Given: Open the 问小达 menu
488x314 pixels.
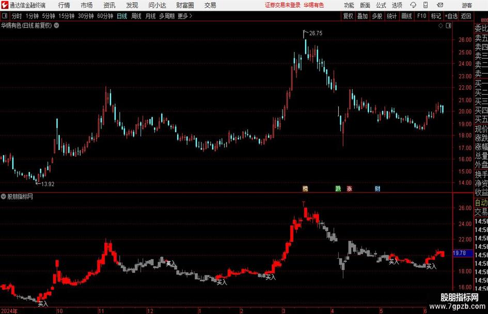Looking at the screenshot, I should [x=157, y=5].
